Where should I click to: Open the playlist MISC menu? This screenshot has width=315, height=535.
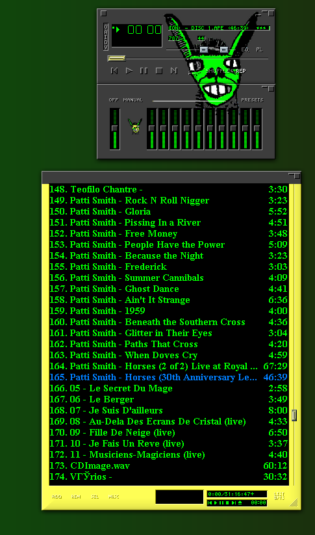pos(114,497)
